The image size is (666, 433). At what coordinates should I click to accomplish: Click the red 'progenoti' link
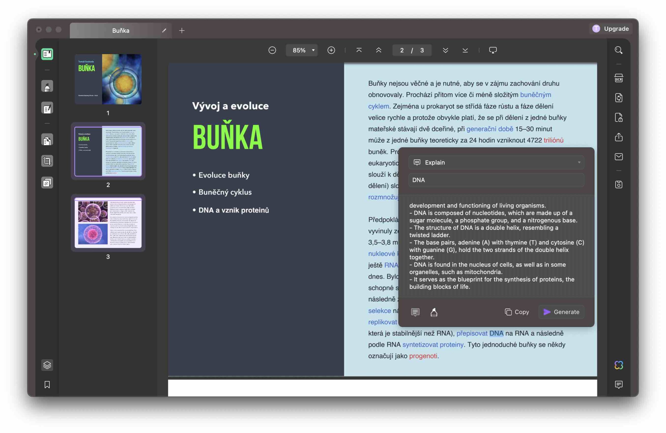423,356
